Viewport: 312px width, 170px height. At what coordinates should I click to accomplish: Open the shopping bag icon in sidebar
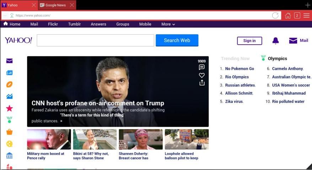[x=10, y=132]
